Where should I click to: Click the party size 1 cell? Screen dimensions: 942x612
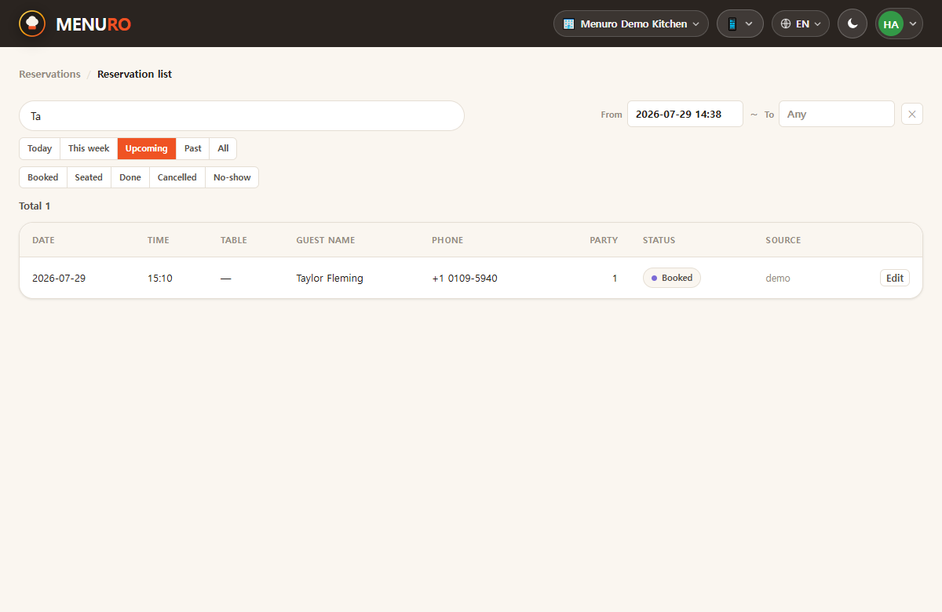click(x=615, y=278)
